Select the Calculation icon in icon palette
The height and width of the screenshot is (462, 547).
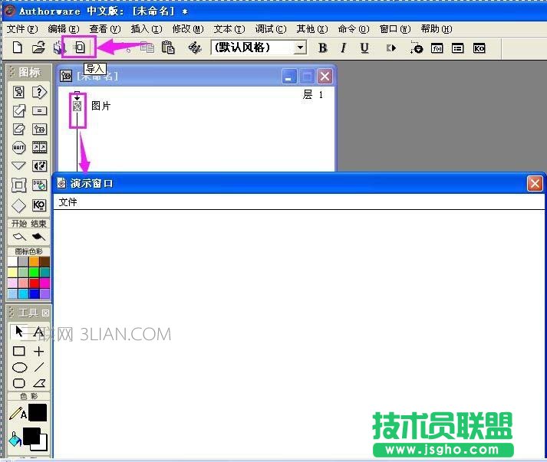pos(39,111)
